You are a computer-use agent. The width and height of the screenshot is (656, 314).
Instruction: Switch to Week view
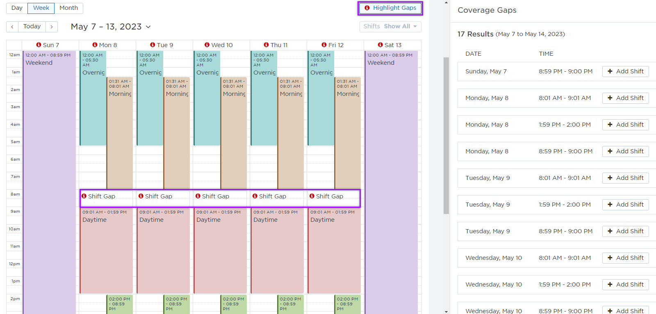pyautogui.click(x=41, y=8)
